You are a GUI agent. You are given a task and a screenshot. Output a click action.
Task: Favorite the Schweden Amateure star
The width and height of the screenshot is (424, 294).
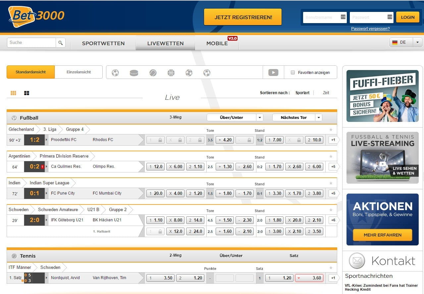click(331, 210)
